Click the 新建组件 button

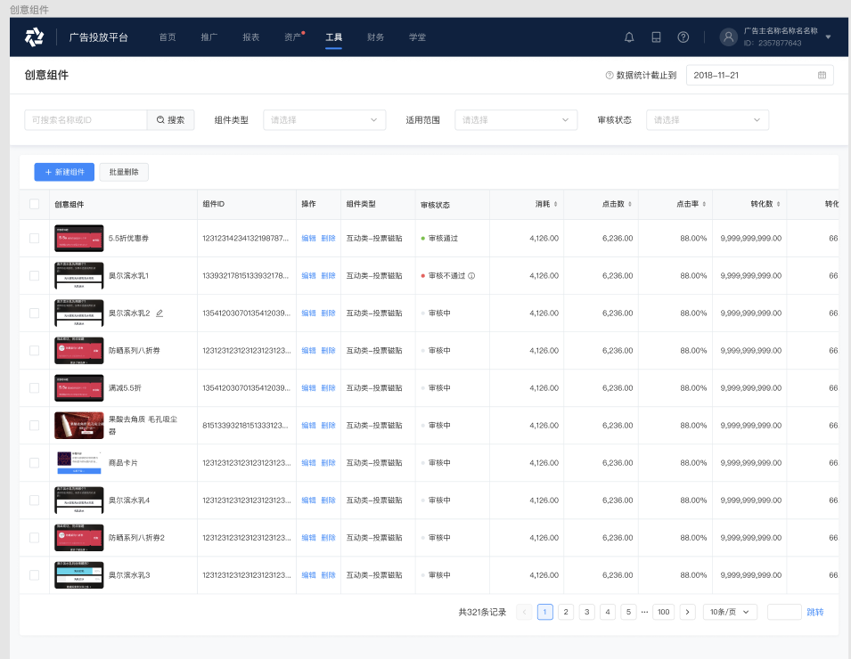(64, 172)
